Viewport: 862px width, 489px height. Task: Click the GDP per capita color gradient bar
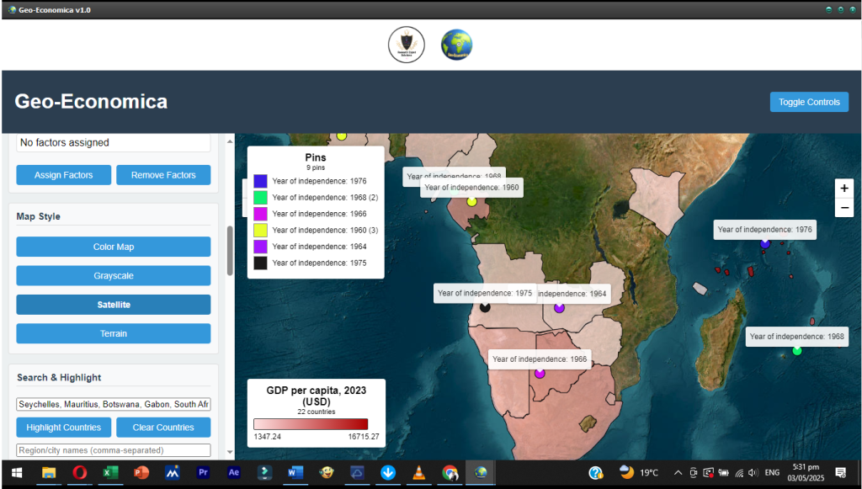tap(311, 423)
